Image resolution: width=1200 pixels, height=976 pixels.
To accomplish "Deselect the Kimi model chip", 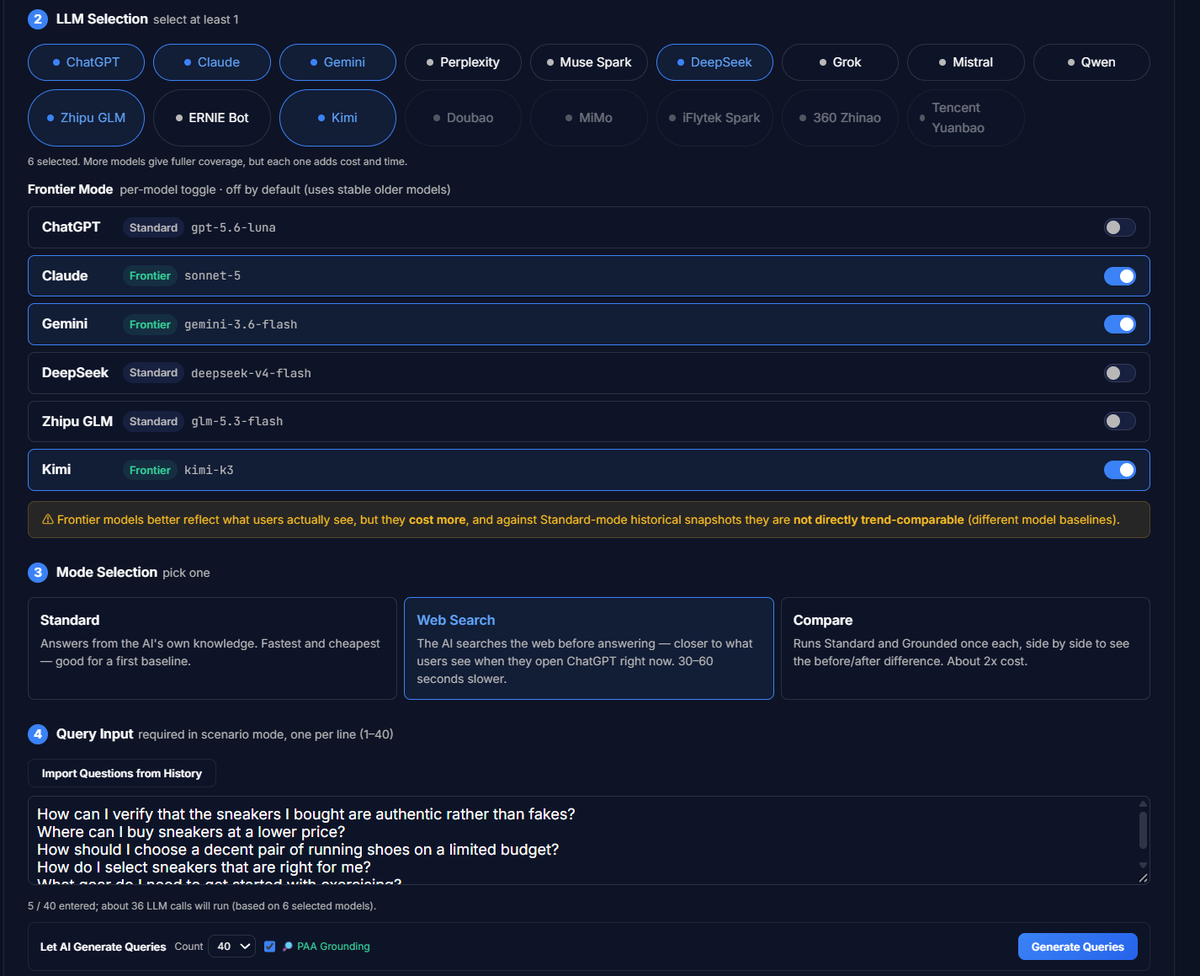I will [337, 118].
